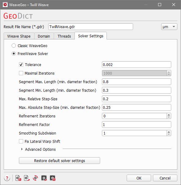
Task: Open the Domain tab
Action: pos(44,36)
